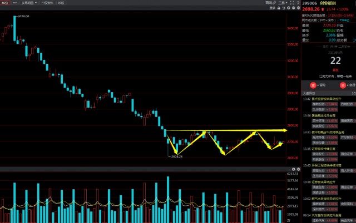Expand the 多周期图 dropdown
Viewport: 356px width, 223px height.
[x=29, y=3]
